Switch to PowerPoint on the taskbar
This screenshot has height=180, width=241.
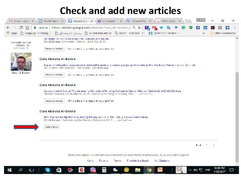(160, 170)
